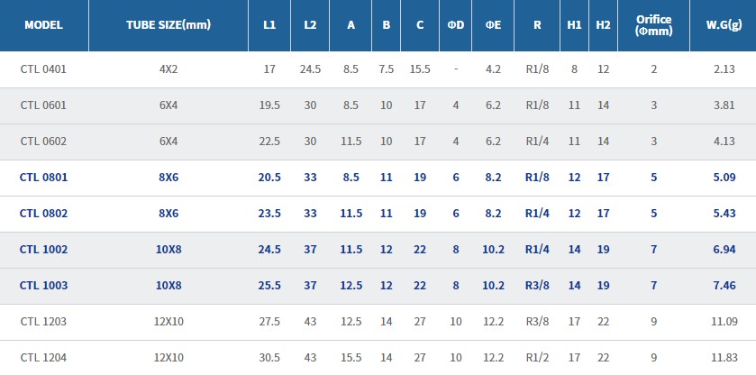Click the bold CTL 0801 model name
This screenshot has width=756, height=375.
[43, 177]
